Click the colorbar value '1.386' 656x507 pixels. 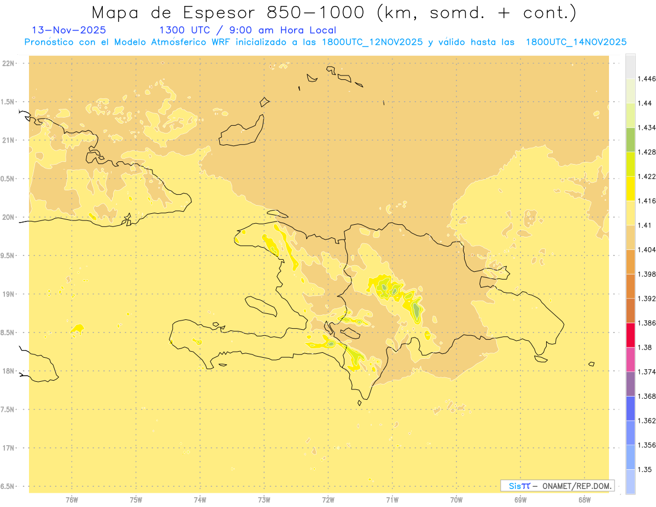(647, 323)
